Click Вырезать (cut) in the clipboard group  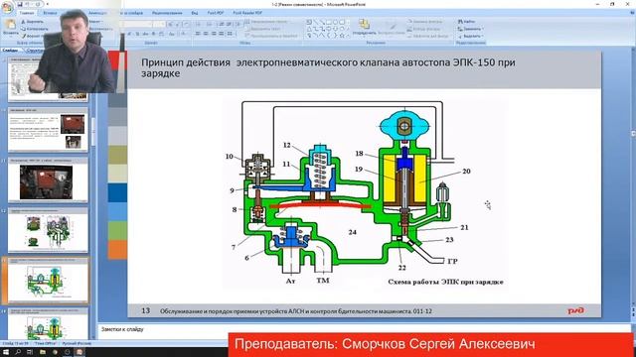pos(33,22)
